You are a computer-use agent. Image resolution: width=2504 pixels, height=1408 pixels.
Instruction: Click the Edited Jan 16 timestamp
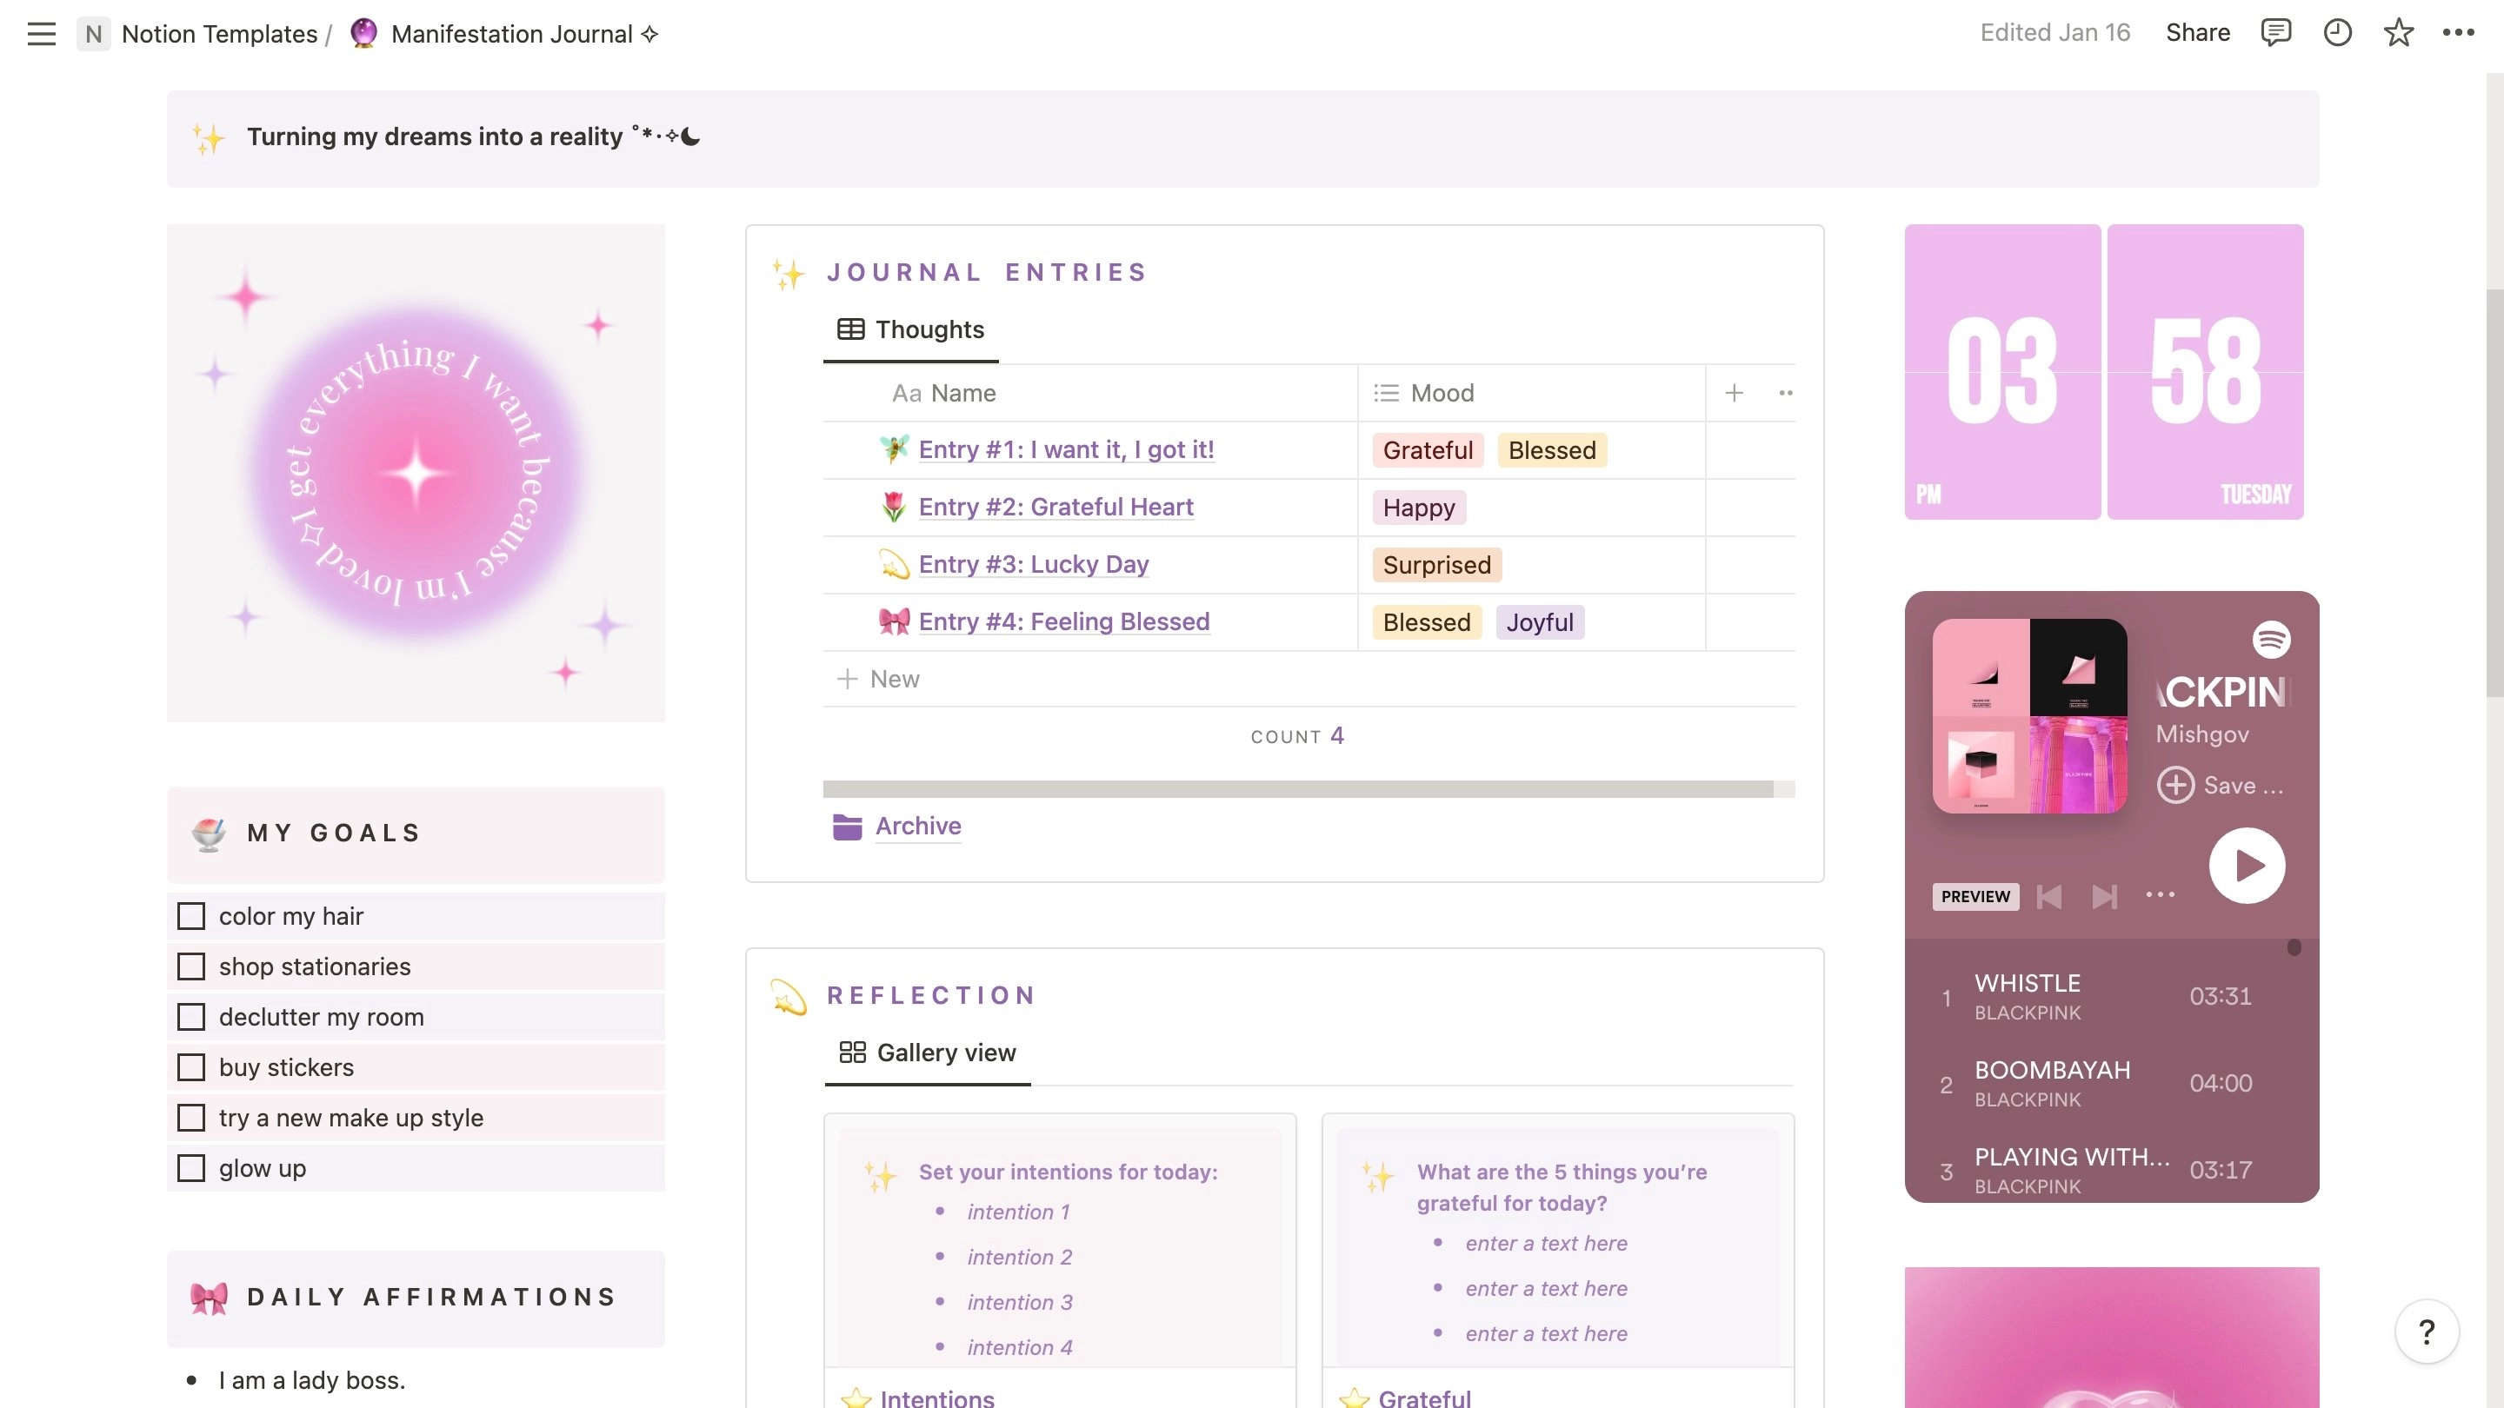tap(2054, 33)
